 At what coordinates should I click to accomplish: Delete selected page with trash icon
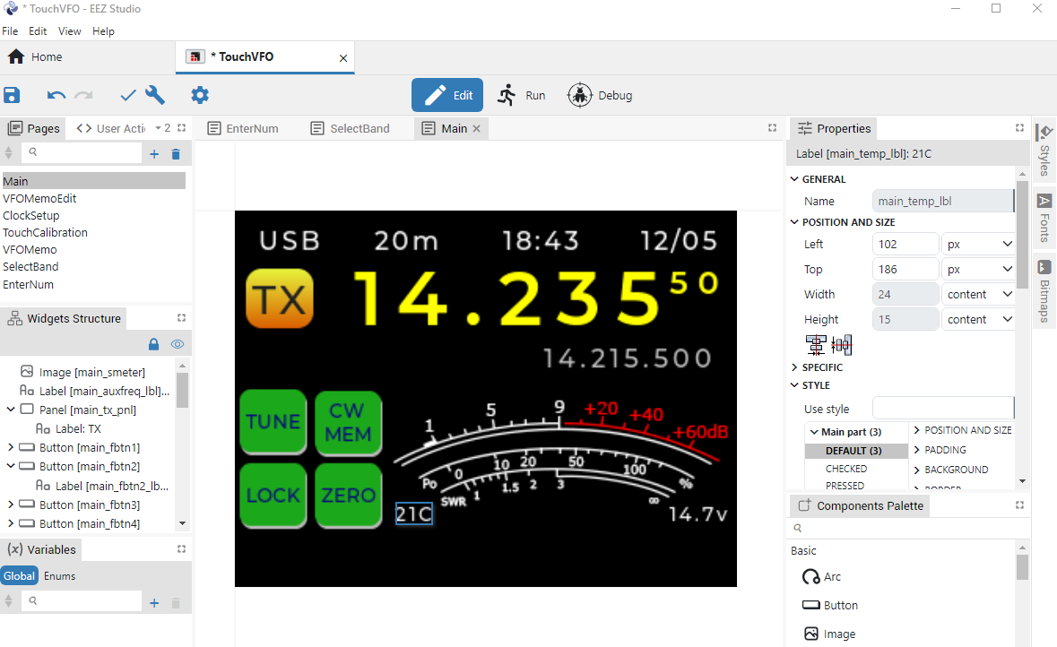pyautogui.click(x=176, y=154)
